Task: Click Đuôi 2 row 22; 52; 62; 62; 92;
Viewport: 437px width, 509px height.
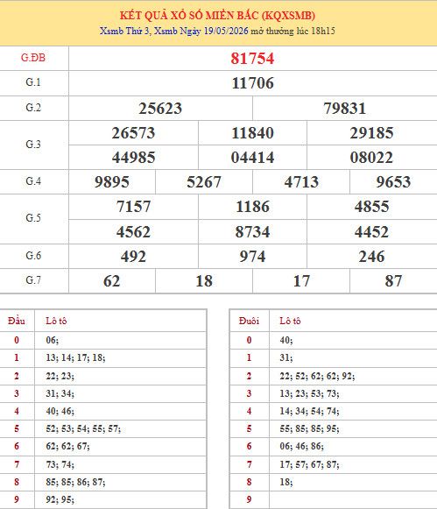Action: pos(317,376)
